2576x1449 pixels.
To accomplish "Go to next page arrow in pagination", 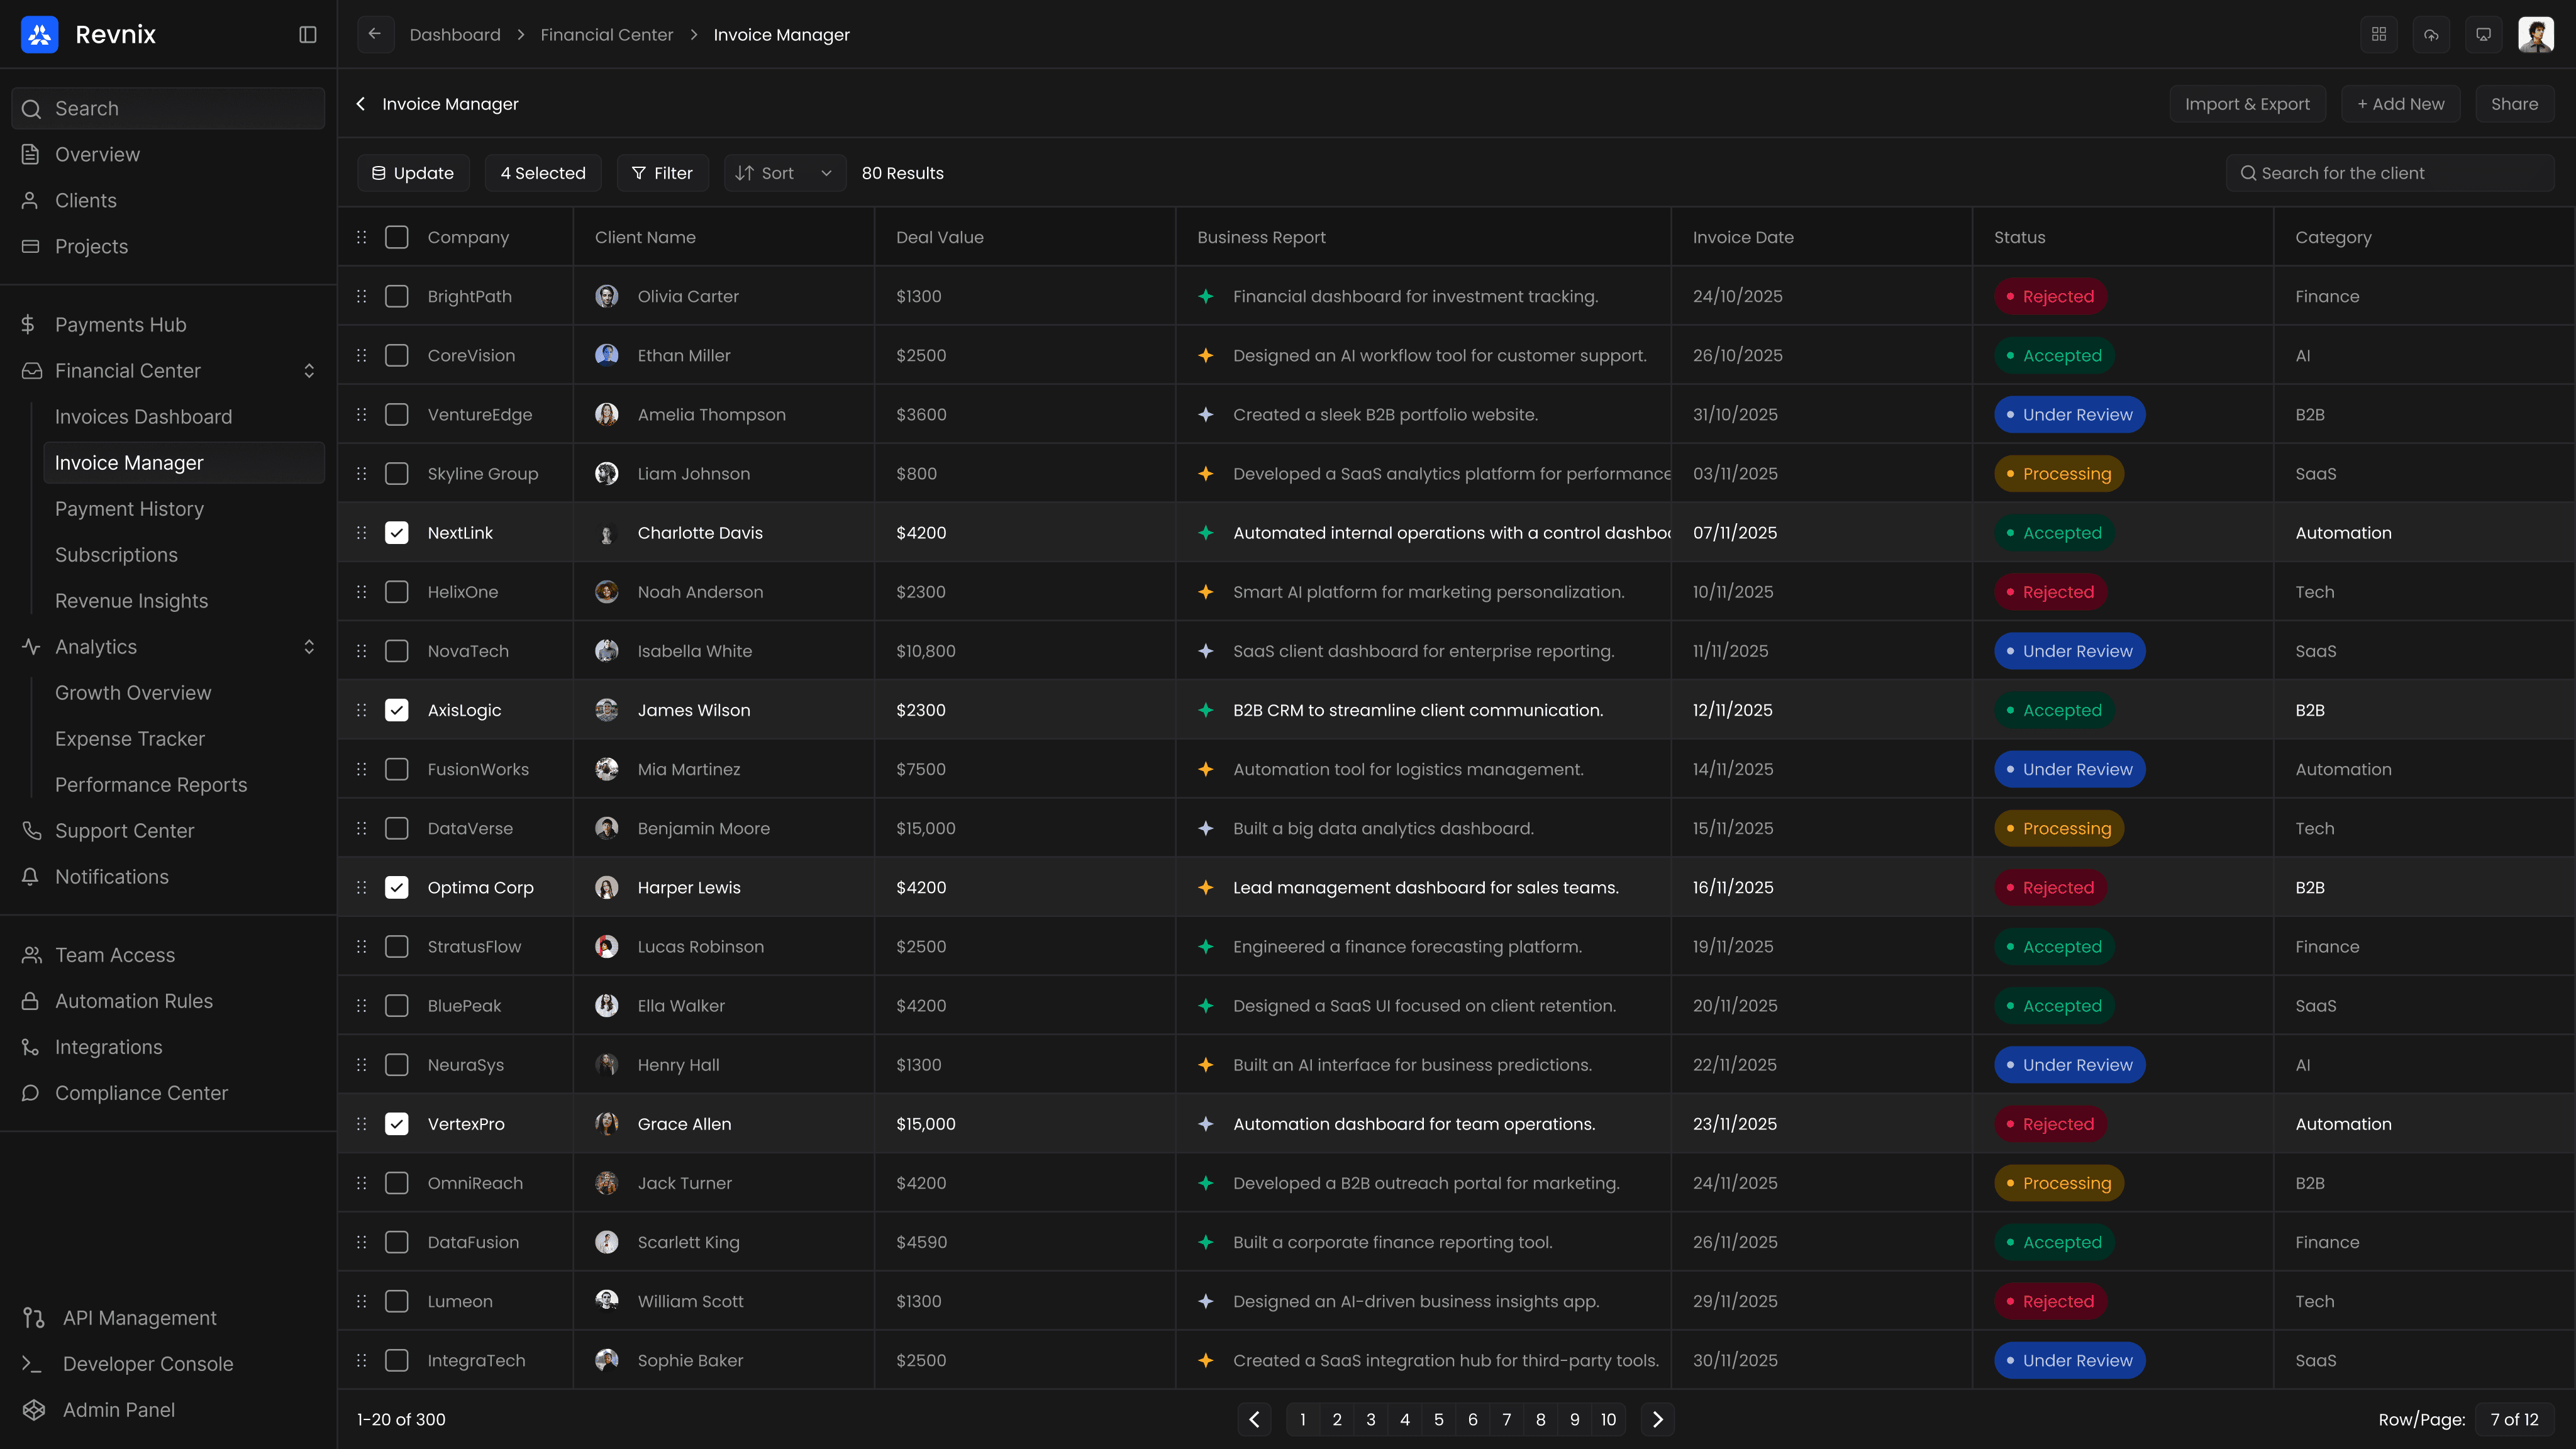I will tap(1657, 1419).
